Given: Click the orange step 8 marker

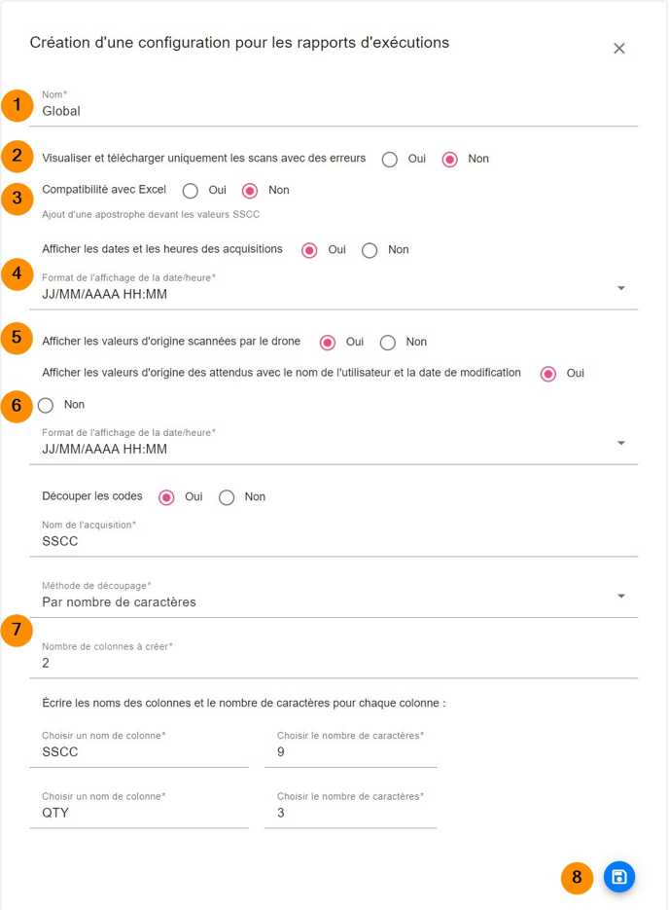Looking at the screenshot, I should coord(577,878).
